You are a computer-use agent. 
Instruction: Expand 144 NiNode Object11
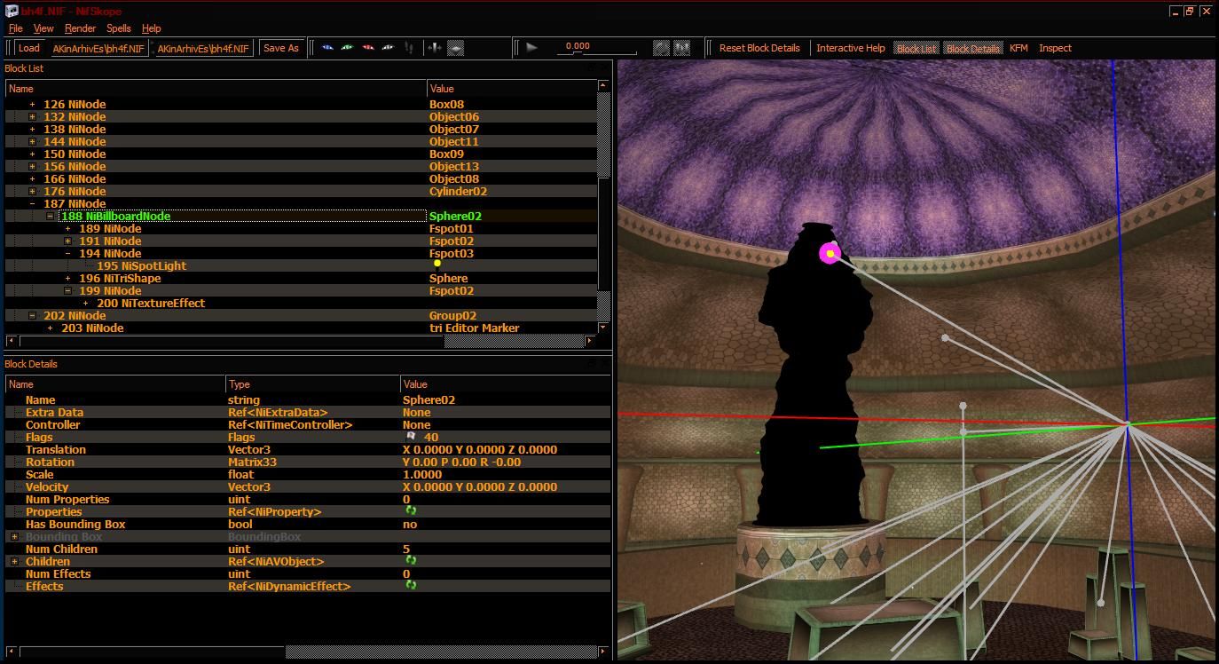[33, 141]
